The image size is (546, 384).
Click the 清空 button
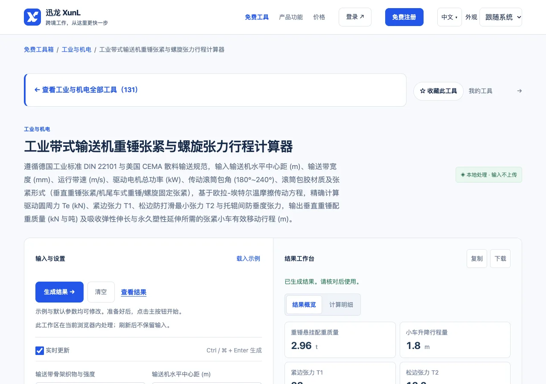point(101,292)
